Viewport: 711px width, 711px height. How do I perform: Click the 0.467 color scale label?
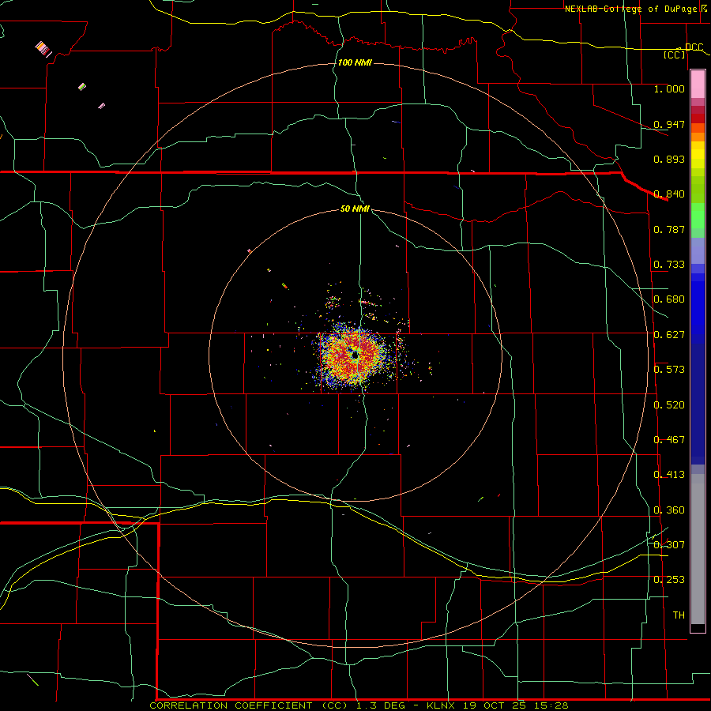[669, 439]
